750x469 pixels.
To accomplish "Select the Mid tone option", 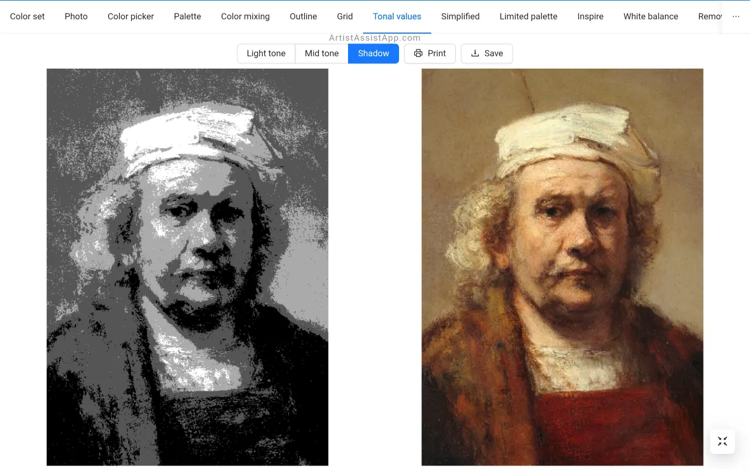I will pyautogui.click(x=322, y=53).
